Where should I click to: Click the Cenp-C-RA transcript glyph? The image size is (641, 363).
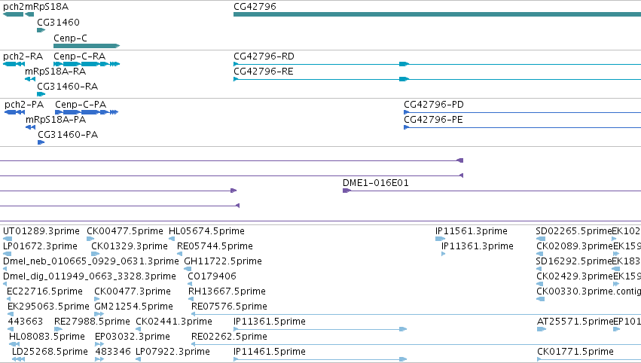click(x=87, y=64)
